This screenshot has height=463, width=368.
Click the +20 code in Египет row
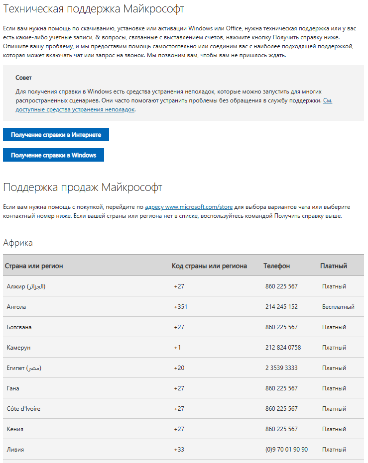coord(179,368)
